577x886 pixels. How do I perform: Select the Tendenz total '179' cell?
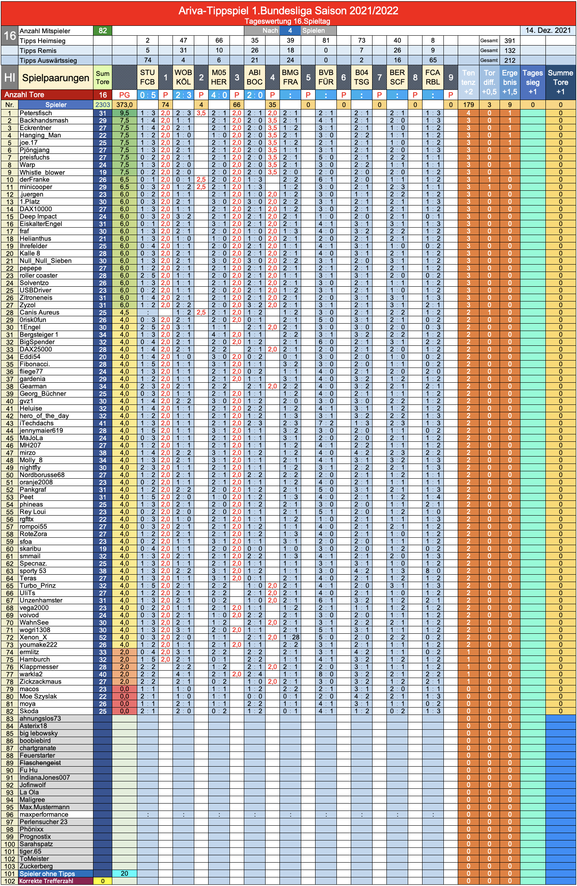point(468,105)
